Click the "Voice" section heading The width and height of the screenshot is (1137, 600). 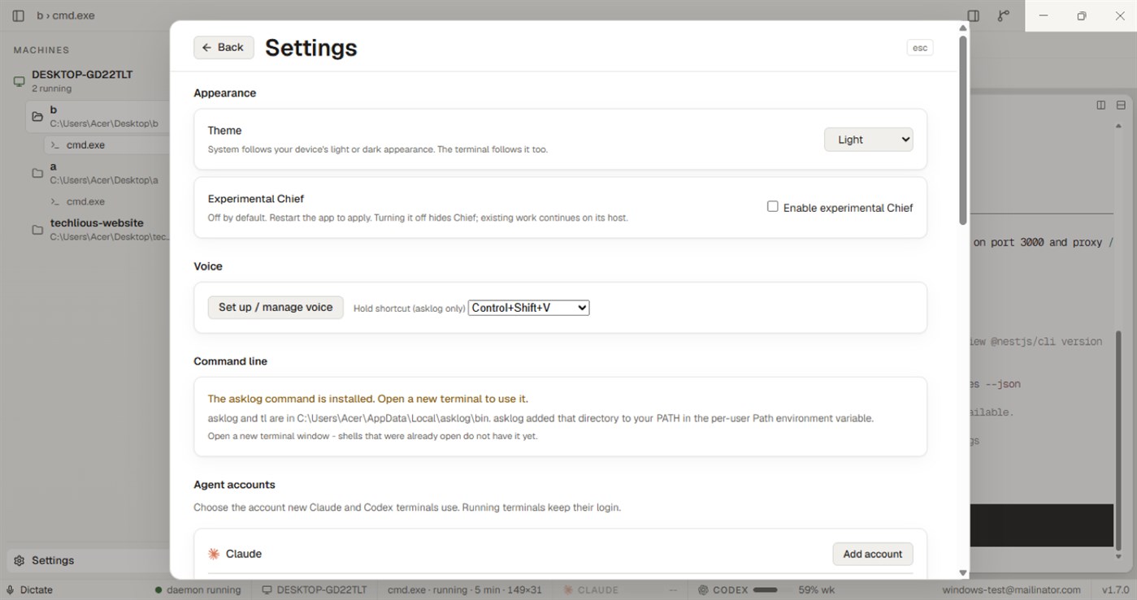(x=208, y=266)
